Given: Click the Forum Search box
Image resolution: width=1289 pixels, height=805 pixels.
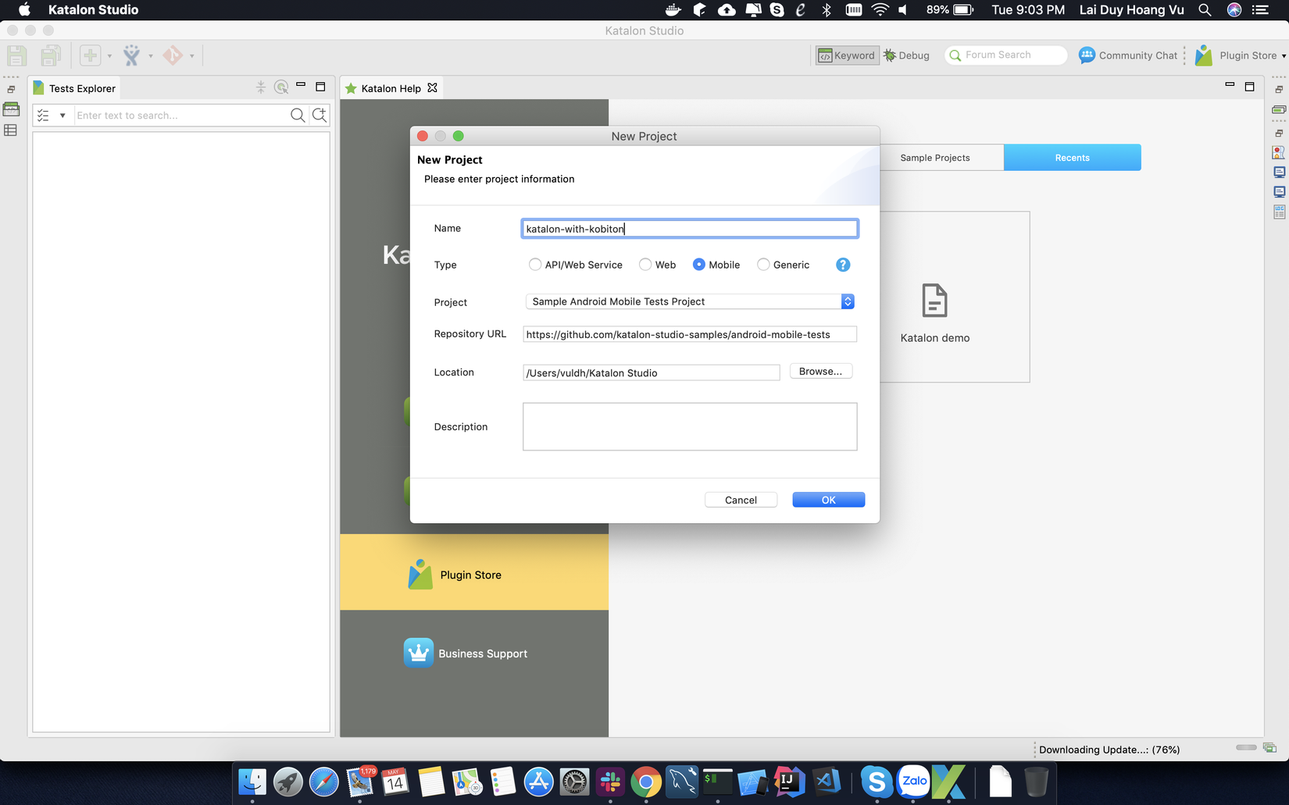Looking at the screenshot, I should click(x=1006, y=55).
